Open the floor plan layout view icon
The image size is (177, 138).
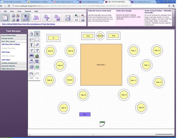click(x=25, y=18)
